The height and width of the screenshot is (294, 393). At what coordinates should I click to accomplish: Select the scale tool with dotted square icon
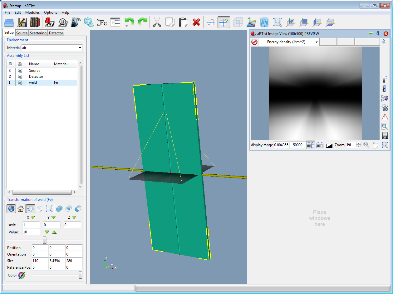click(49, 209)
